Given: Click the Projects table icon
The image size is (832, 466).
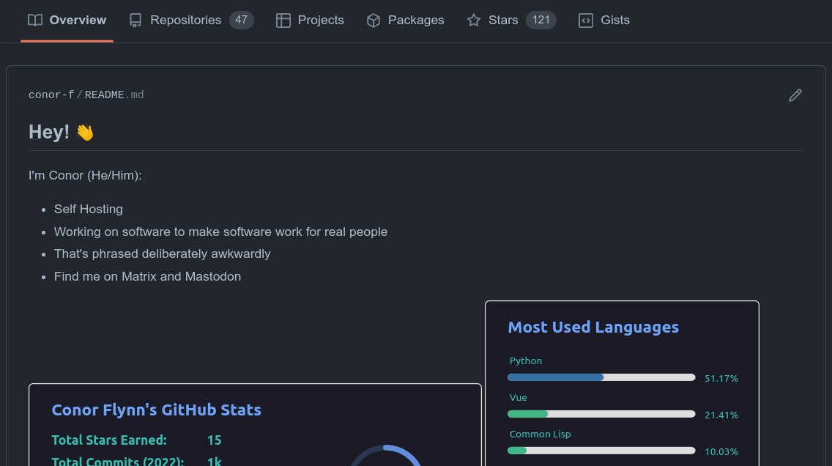Looking at the screenshot, I should [283, 21].
